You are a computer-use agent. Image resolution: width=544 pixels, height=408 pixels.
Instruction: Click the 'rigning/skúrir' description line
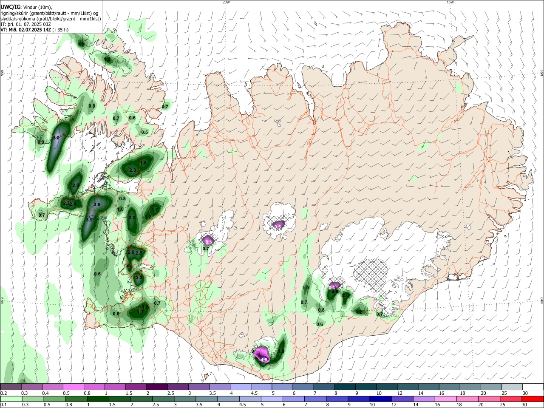tap(49, 13)
